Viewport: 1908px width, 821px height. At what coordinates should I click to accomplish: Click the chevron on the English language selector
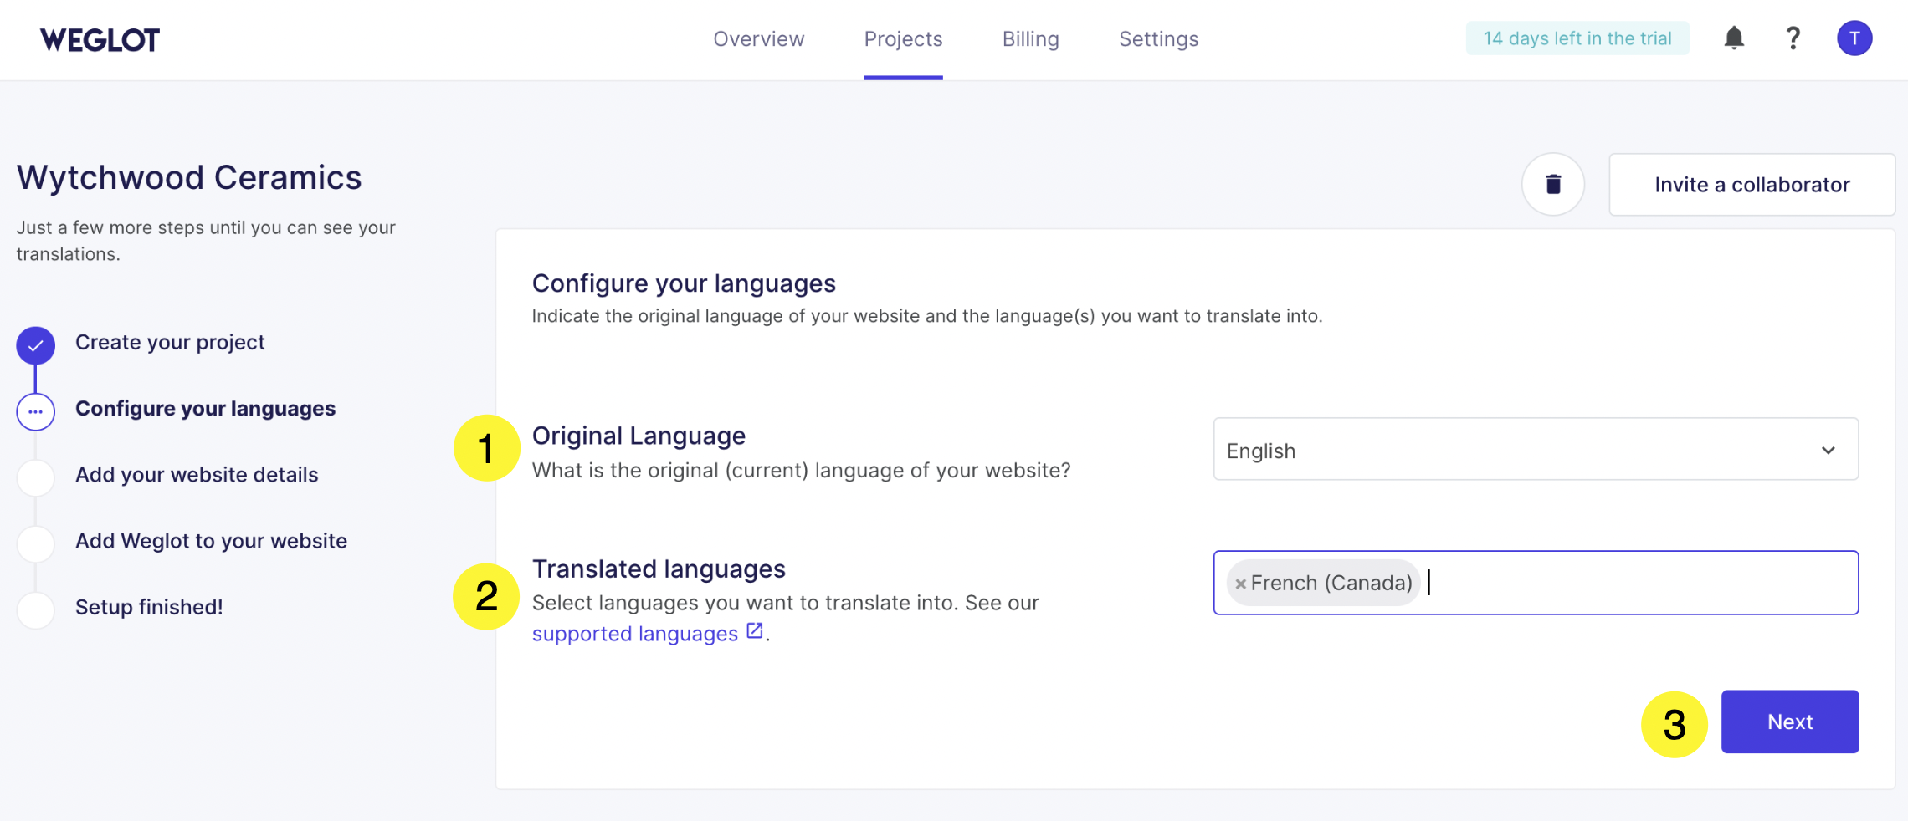pyautogui.click(x=1828, y=450)
